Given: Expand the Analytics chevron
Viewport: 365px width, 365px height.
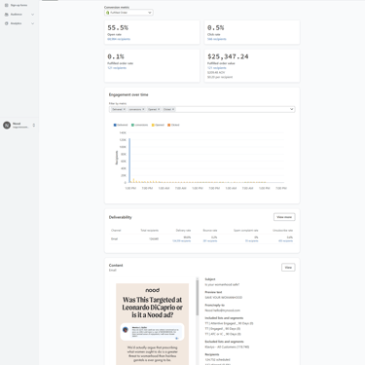Looking at the screenshot, I should [32, 23].
